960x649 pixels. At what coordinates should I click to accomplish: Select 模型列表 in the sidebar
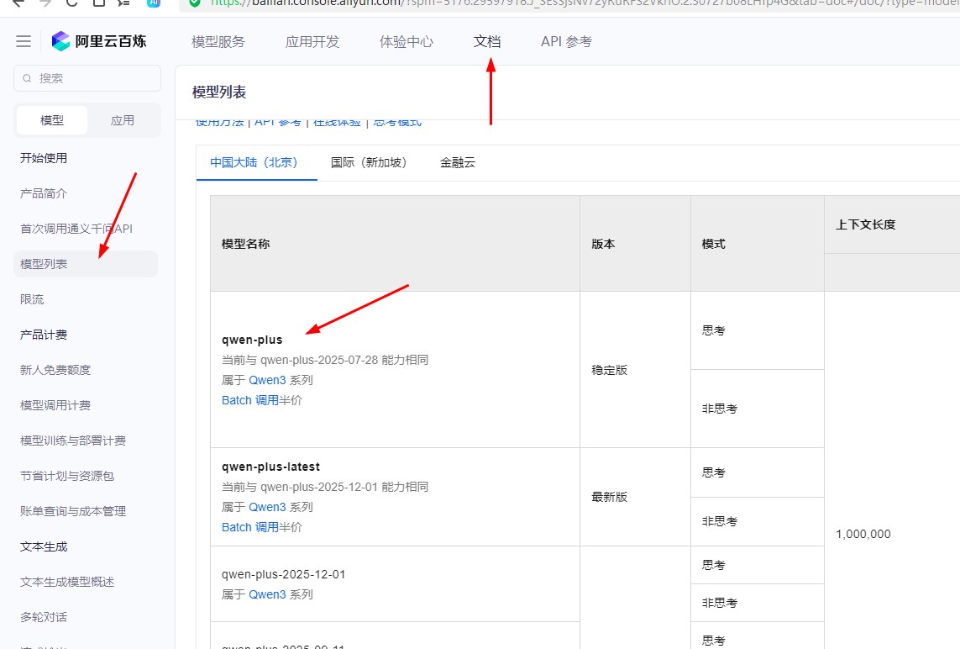pos(86,264)
